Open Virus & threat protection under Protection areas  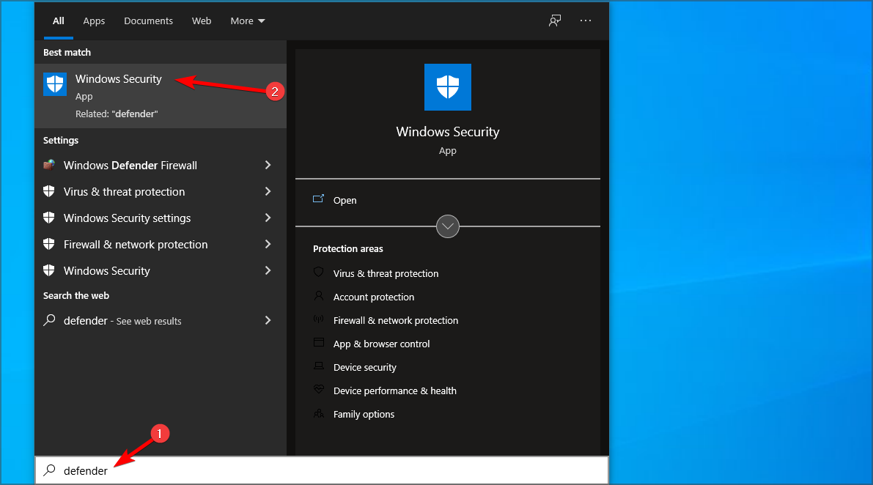click(x=386, y=274)
